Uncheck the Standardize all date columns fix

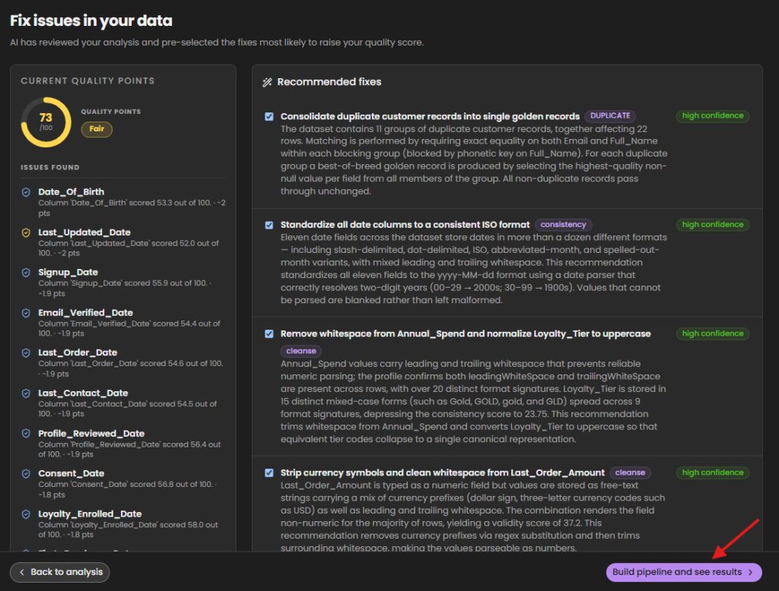pyautogui.click(x=269, y=226)
